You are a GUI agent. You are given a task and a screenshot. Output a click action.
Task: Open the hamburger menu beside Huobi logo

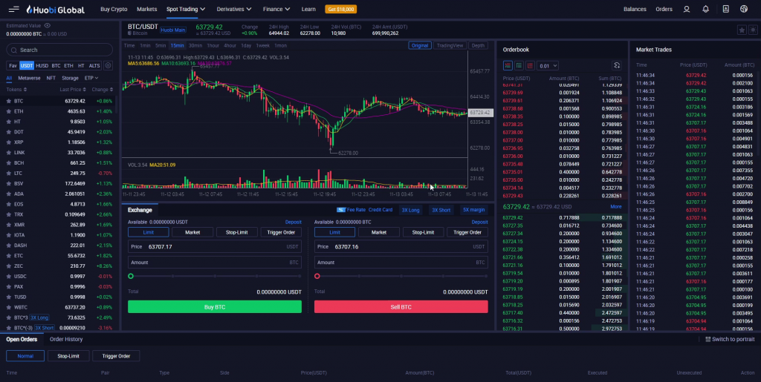[x=13, y=9]
